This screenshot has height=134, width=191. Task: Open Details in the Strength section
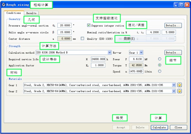coord(173,52)
